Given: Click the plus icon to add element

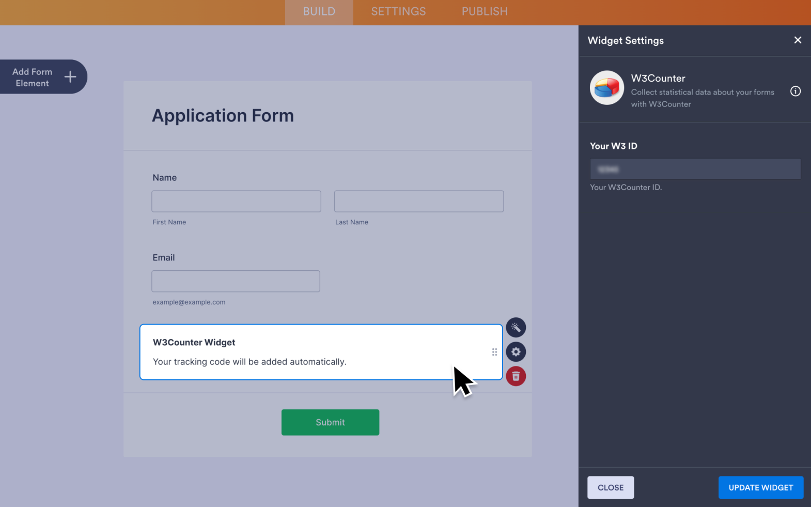Looking at the screenshot, I should pyautogui.click(x=70, y=77).
